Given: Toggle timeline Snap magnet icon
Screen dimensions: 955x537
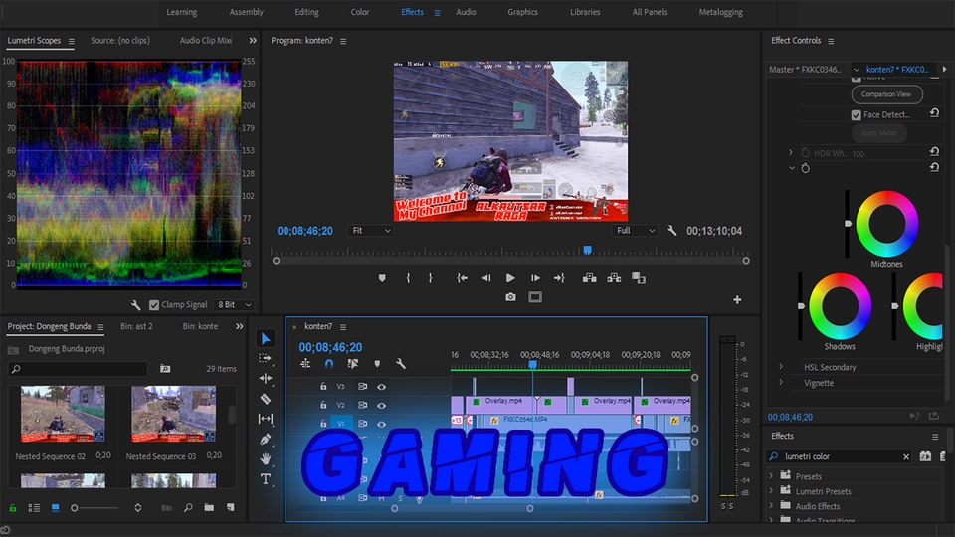Looking at the screenshot, I should (329, 364).
